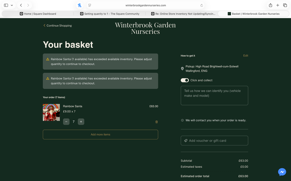Click the Add more items button

pos(100,134)
